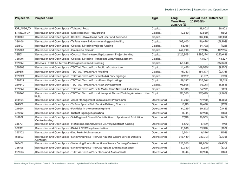This screenshot has width=242, height=173.
Task: Select the Dave Hume Service Delivery Contract row
Action: pyautogui.click(x=78, y=143)
